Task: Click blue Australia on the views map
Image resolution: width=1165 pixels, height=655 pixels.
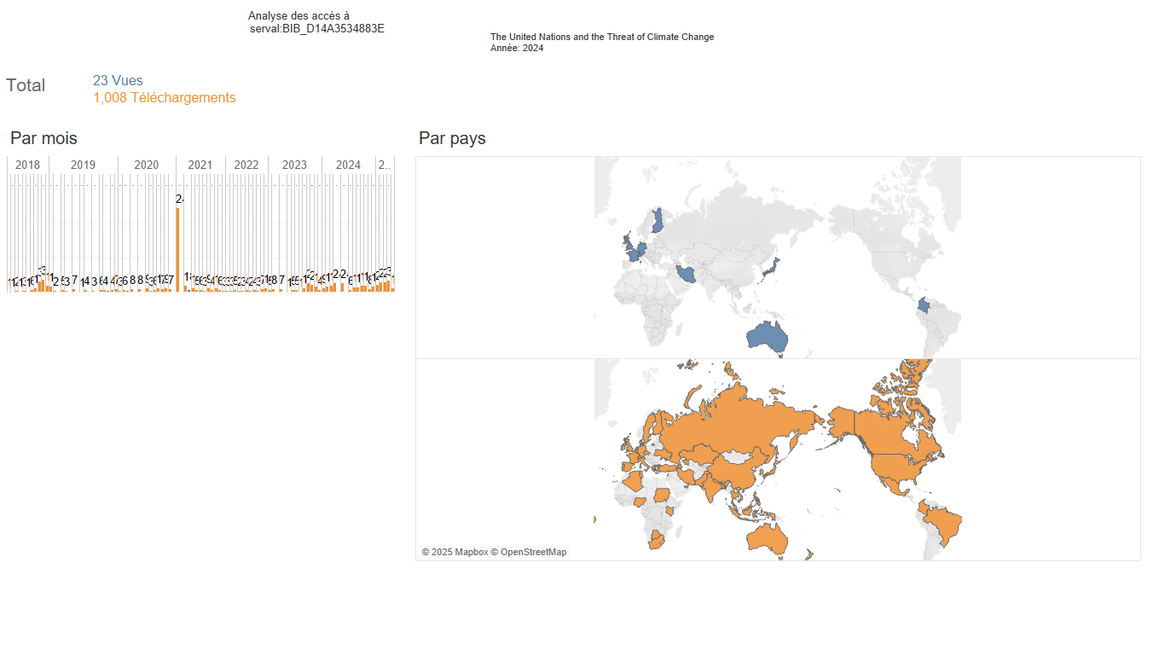Action: [x=767, y=336]
